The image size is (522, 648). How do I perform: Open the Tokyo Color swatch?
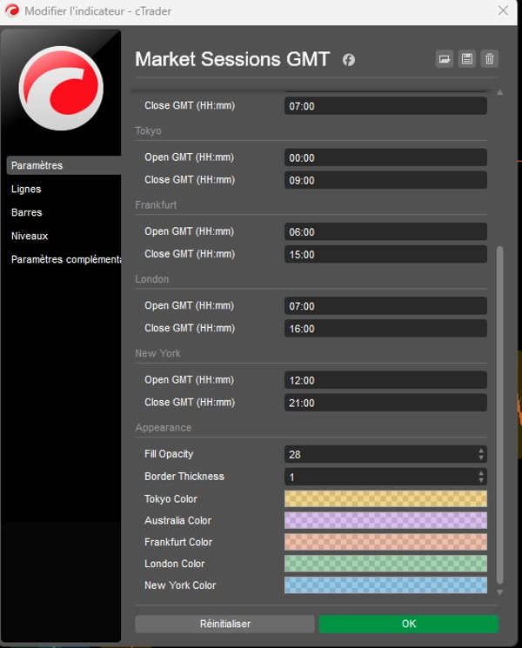(x=385, y=498)
